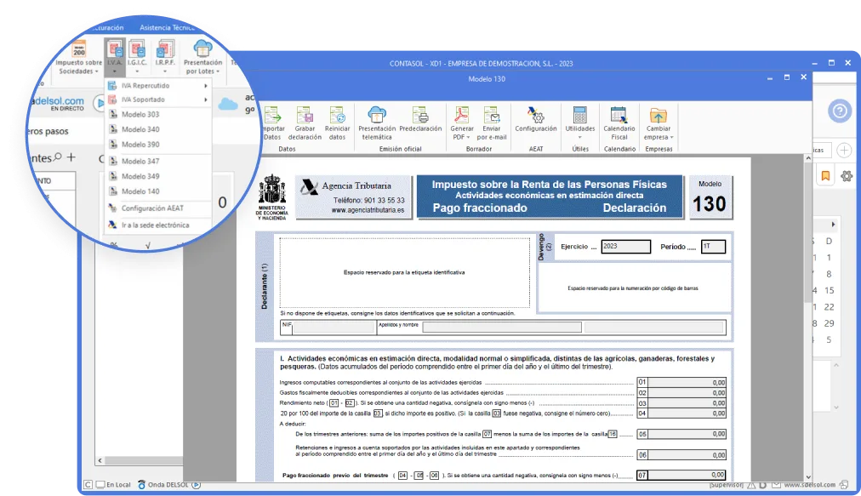The width and height of the screenshot is (861, 496).
Task: Click the casilla 01 amount field
Action: tap(687, 382)
